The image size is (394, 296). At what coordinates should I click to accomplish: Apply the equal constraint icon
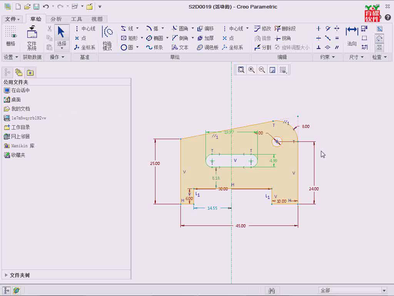pyautogui.click(x=337, y=38)
